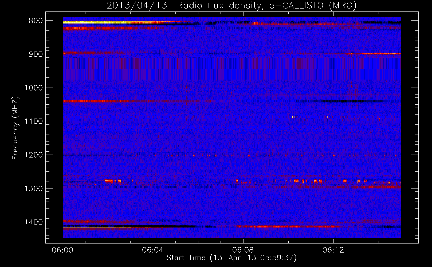
Task: Click the 1400 frequency axis label
Action: 33,222
